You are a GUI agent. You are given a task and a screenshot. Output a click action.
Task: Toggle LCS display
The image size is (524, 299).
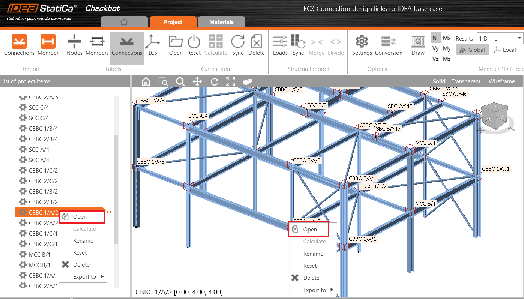coord(153,45)
